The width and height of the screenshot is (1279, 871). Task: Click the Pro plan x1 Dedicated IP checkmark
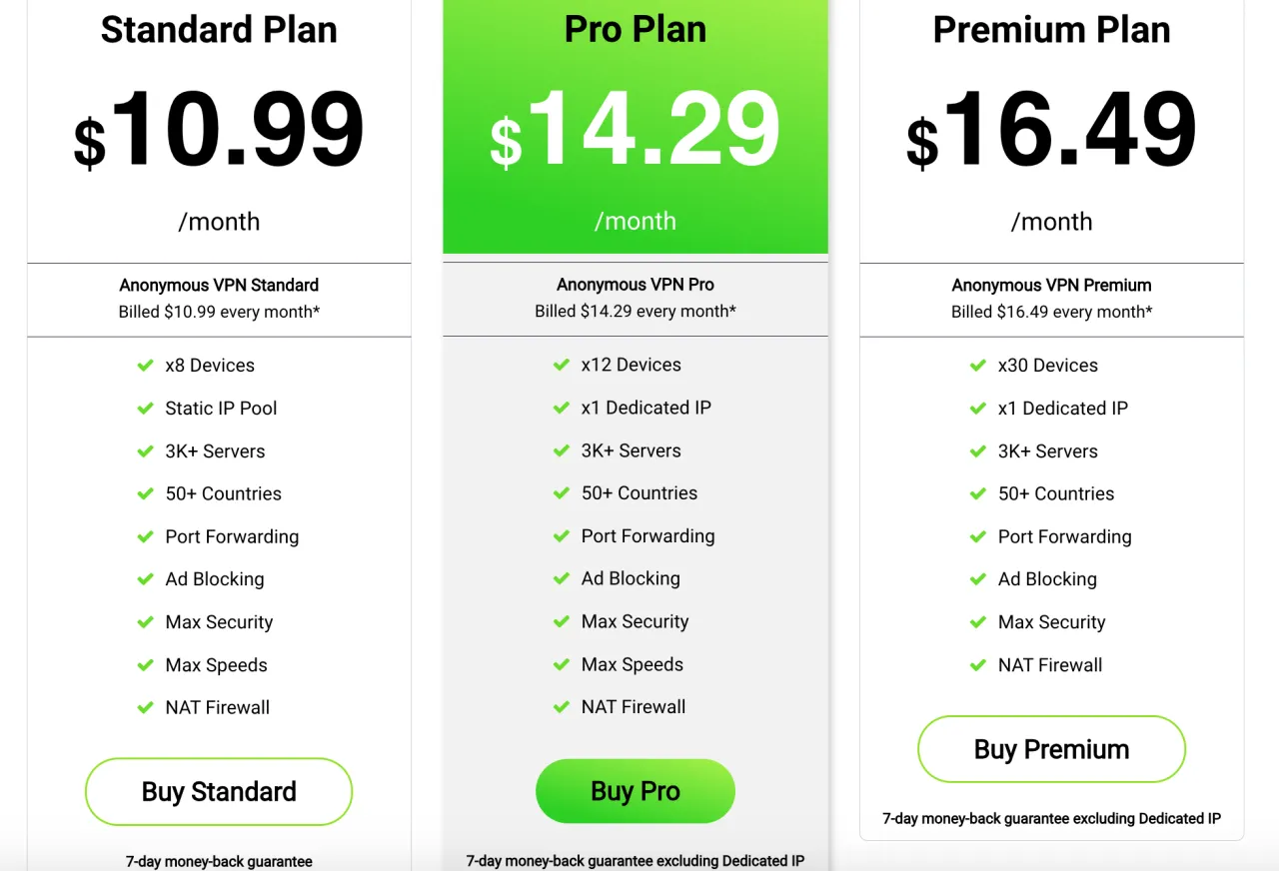(562, 408)
